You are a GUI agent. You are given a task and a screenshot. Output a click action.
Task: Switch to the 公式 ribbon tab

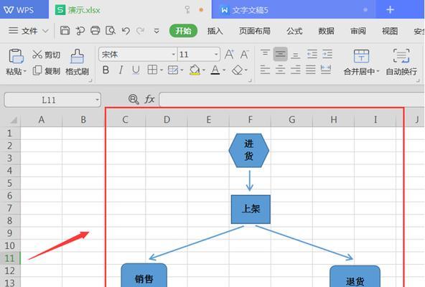[x=294, y=31]
